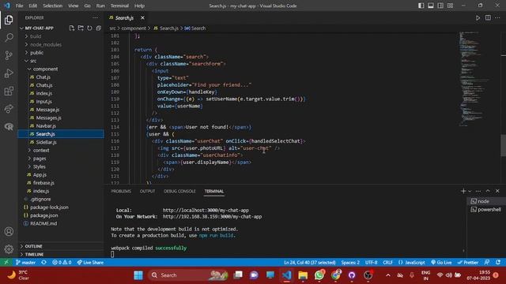506x284 pixels.
Task: Open editor more actions ellipsis
Action: pos(497,18)
